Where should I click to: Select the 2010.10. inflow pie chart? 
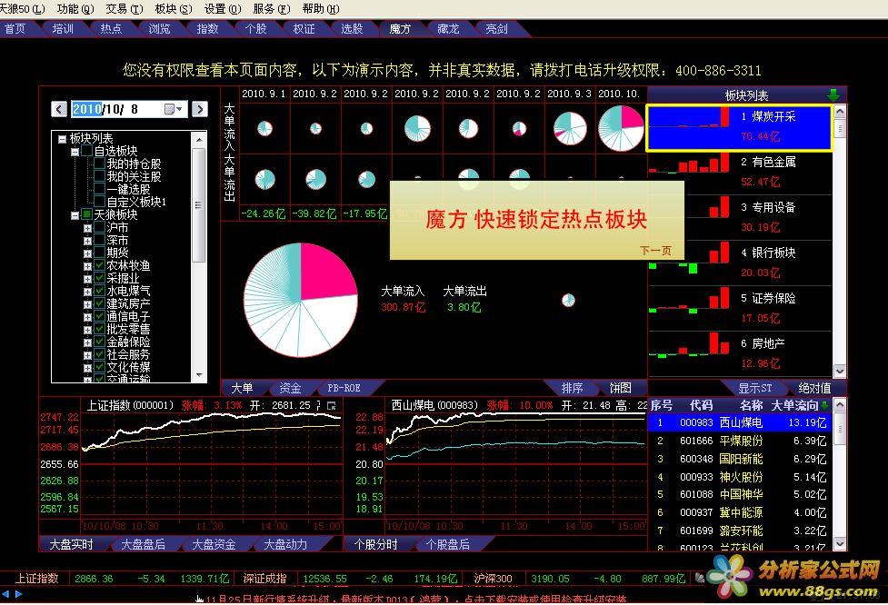pyautogui.click(x=622, y=128)
